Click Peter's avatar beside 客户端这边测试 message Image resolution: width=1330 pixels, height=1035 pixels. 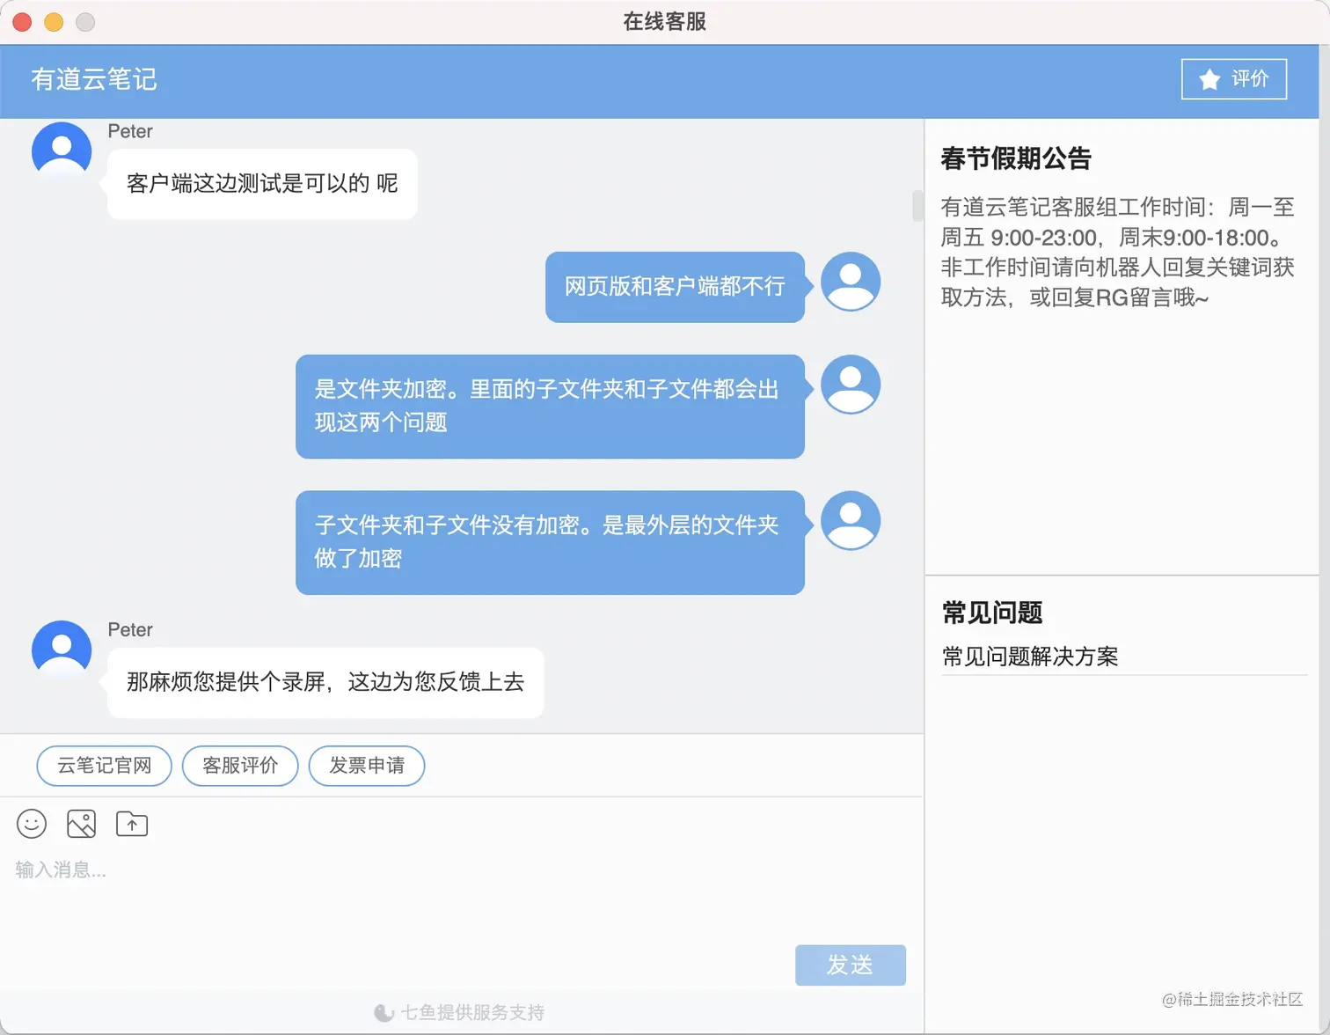point(62,151)
